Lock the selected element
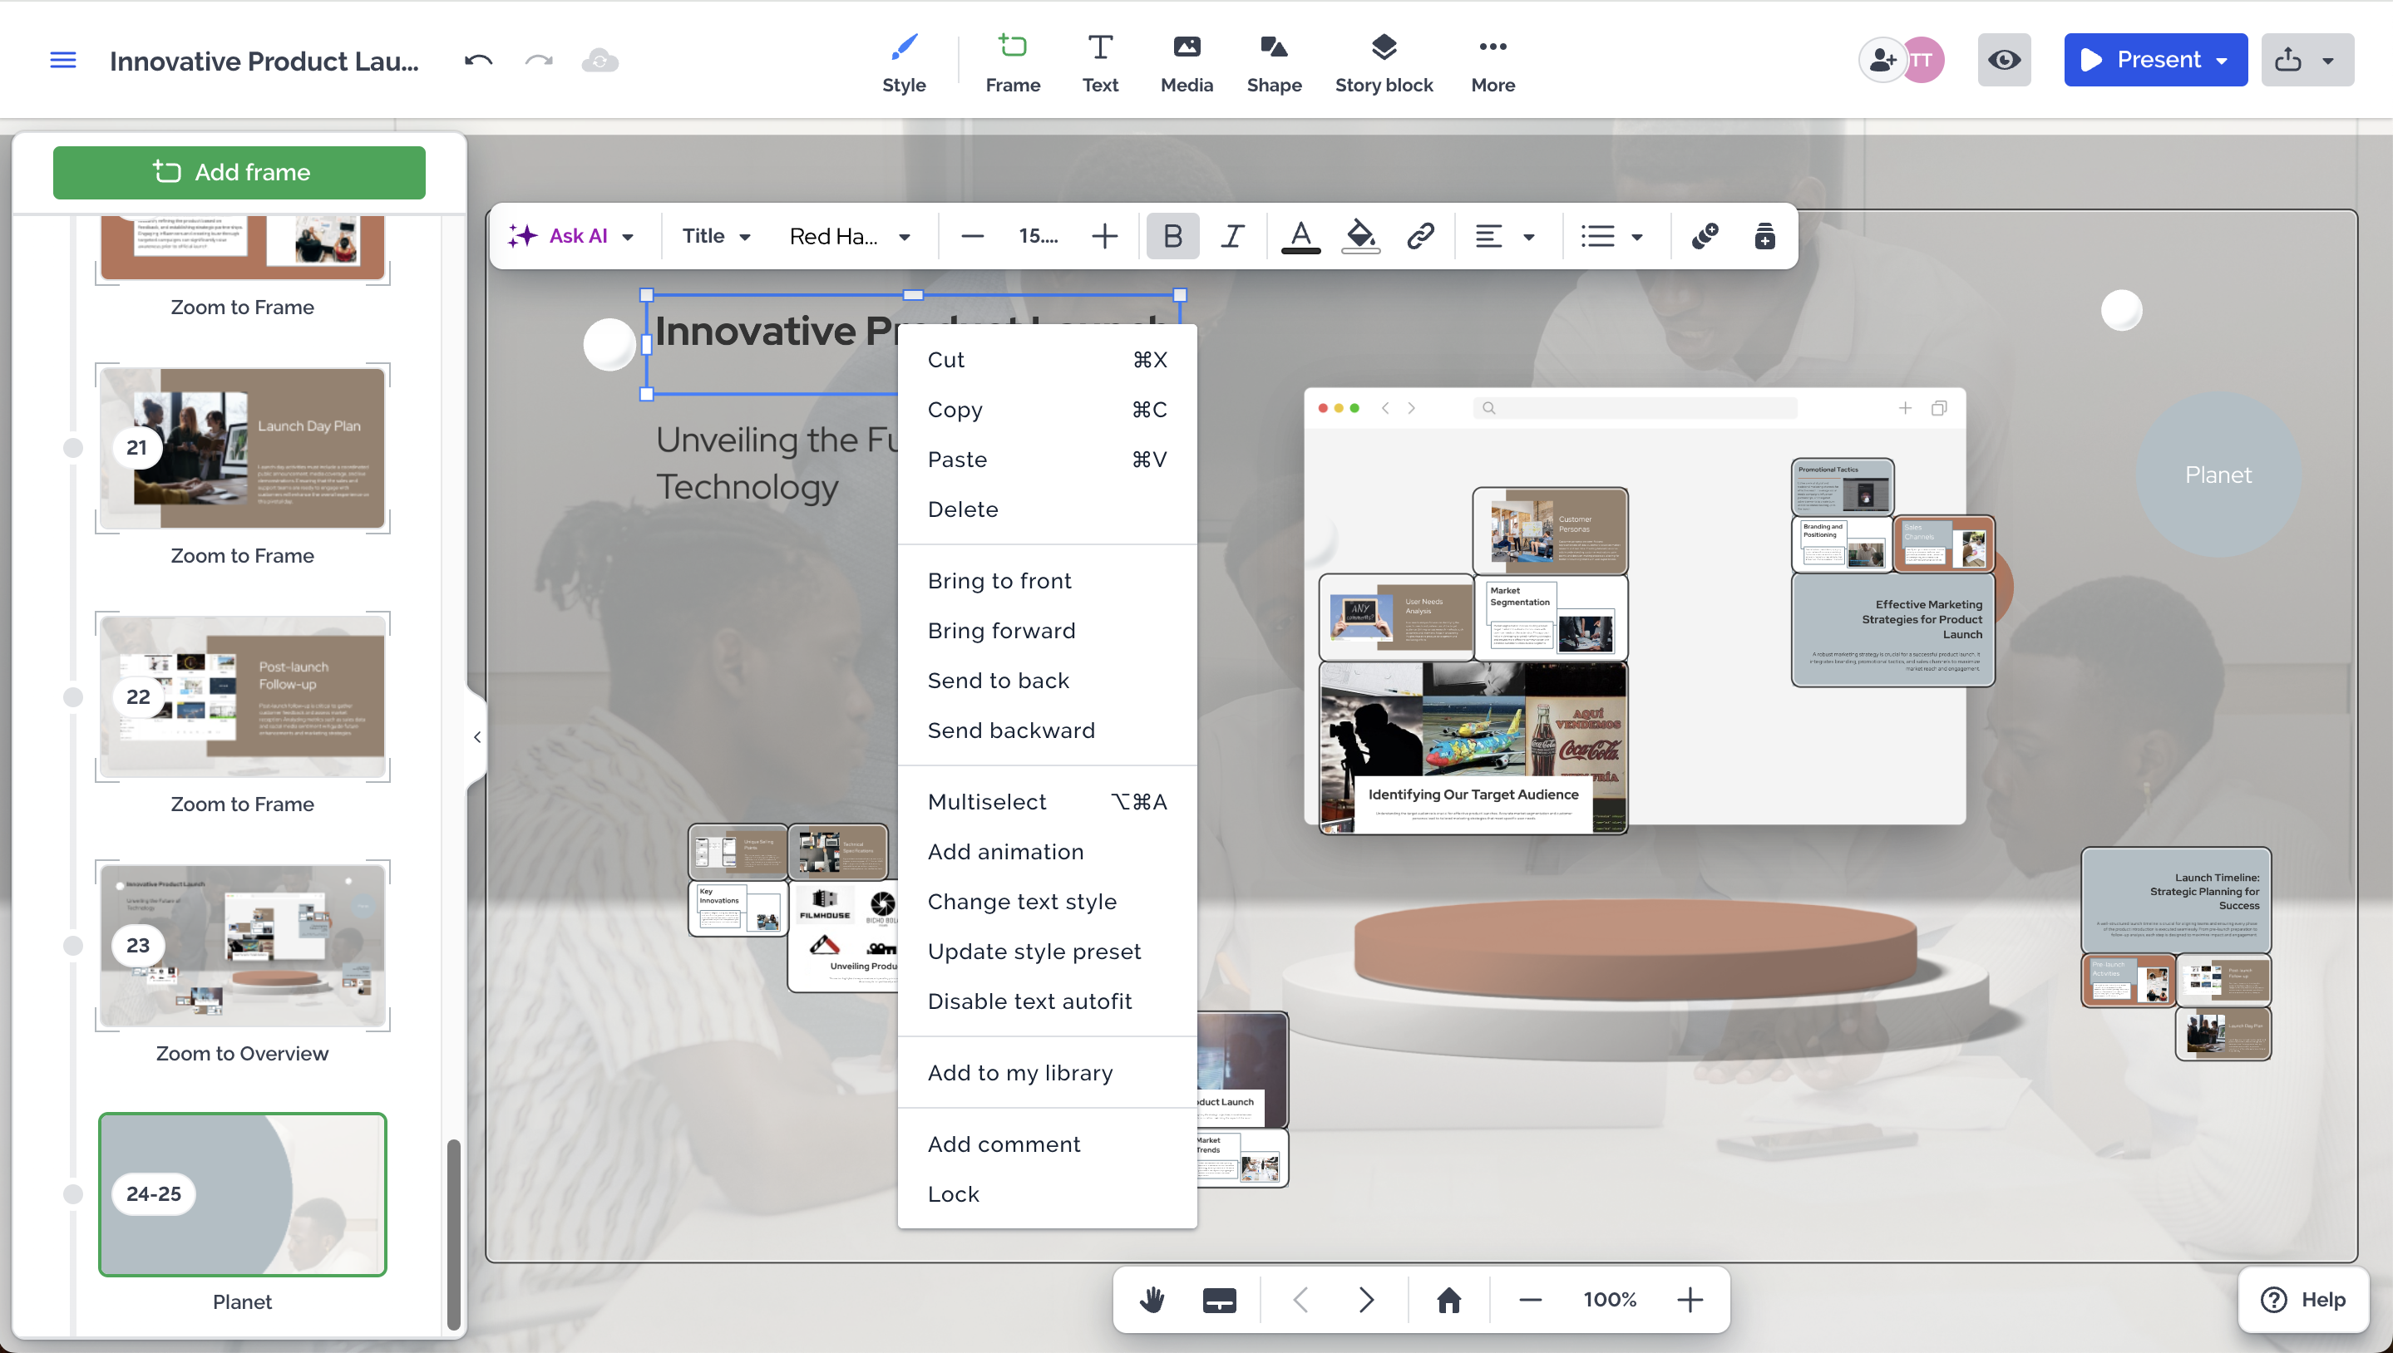 pyautogui.click(x=1047, y=1195)
